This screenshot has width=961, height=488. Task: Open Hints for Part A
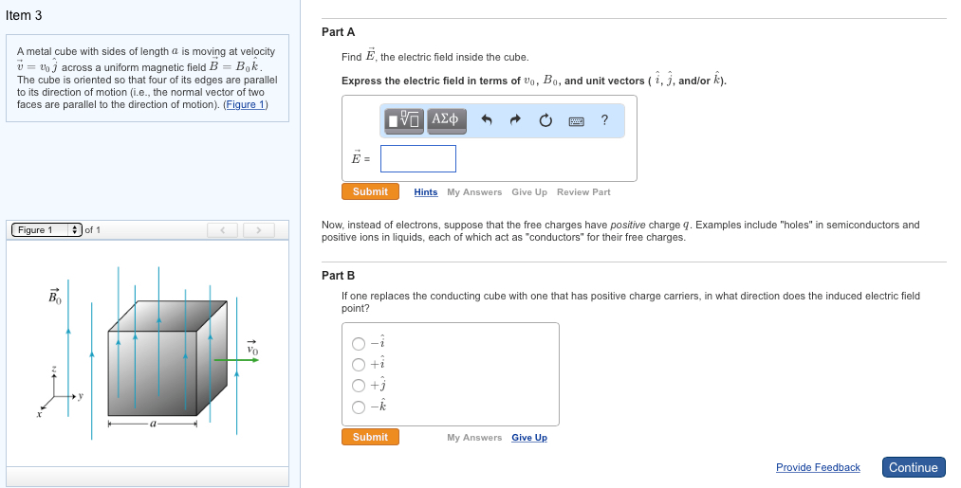[426, 192]
